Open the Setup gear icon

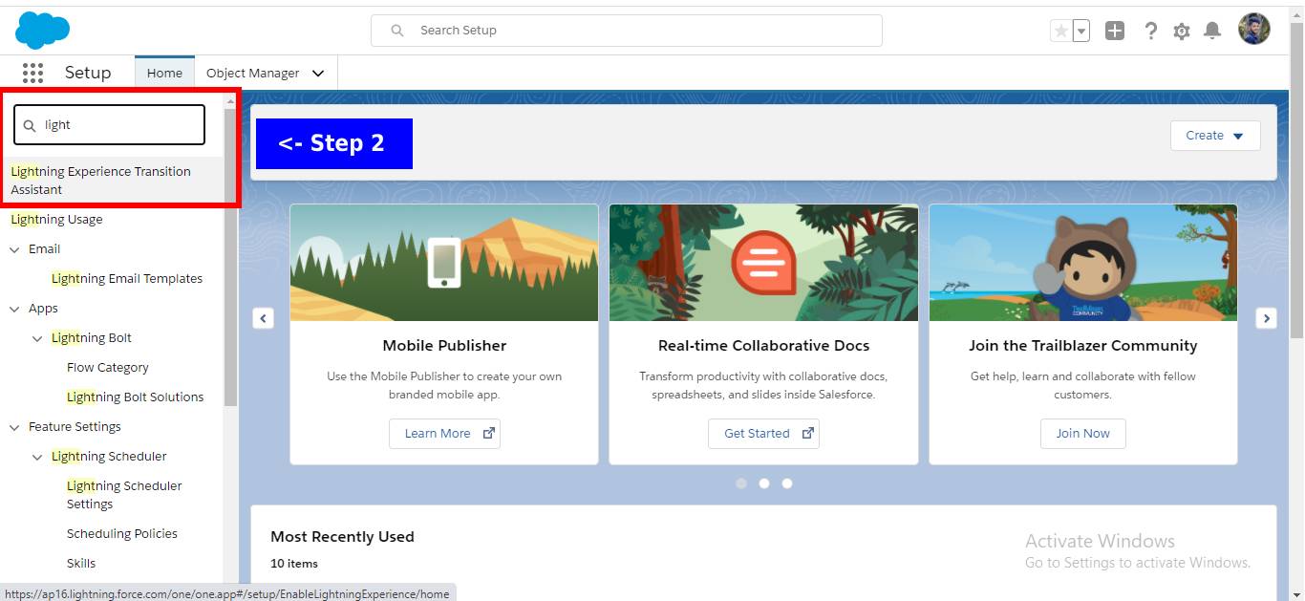coord(1181,30)
